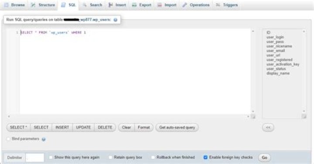This screenshot has height=164, width=314.
Task: Enable Show this query here again
Action: [51, 157]
